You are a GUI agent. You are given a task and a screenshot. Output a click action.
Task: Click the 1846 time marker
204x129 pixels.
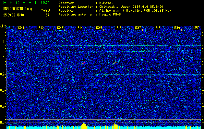coord(118,28)
